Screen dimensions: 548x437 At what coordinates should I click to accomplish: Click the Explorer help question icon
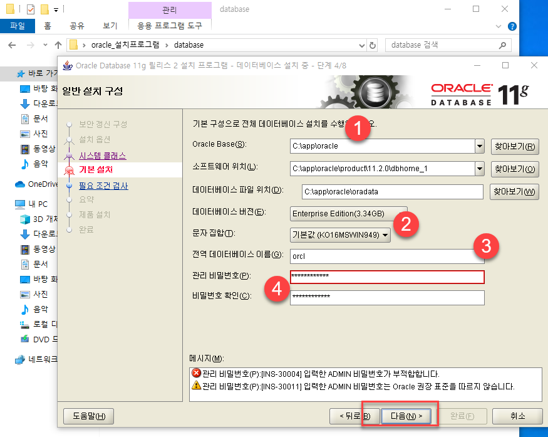pos(512,26)
